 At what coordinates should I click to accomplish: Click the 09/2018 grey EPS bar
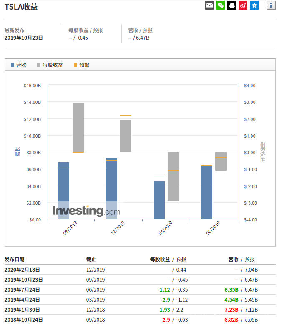point(78,128)
